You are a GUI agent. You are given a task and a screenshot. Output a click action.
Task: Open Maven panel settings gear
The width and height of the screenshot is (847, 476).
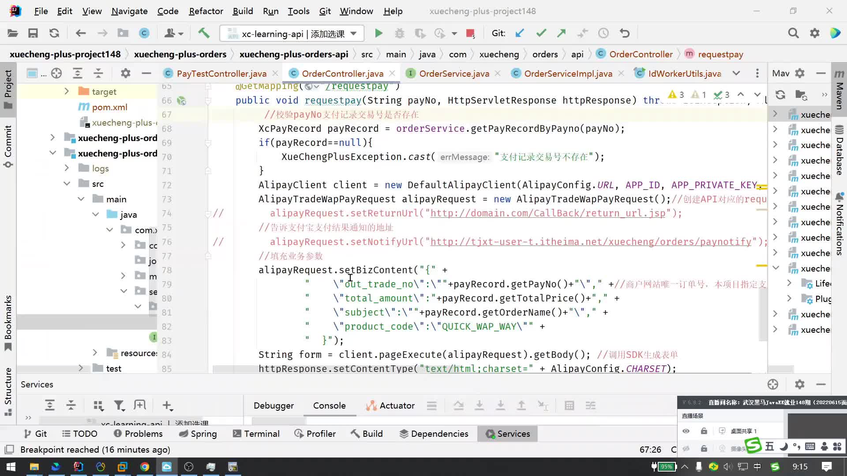click(x=800, y=73)
